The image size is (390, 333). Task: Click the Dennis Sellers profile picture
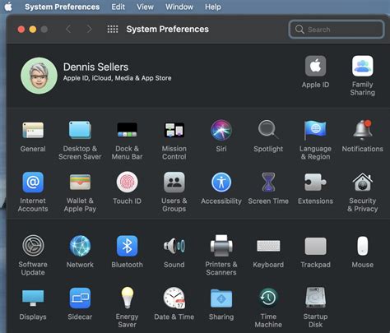[39, 76]
